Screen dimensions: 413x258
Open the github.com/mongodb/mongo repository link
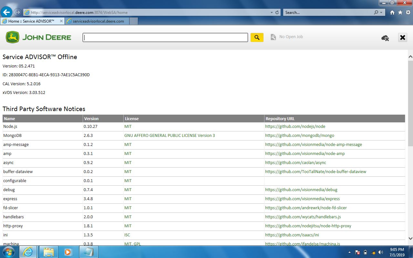(300, 136)
